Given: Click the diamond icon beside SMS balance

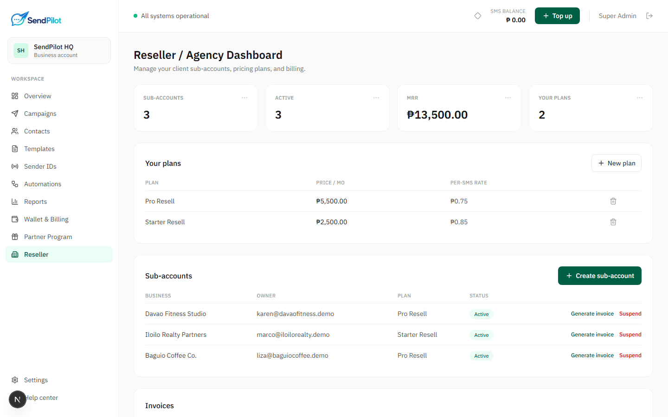Looking at the screenshot, I should (478, 16).
